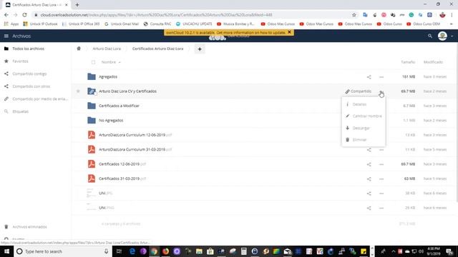Open Microsoft Edge from the taskbar
The height and width of the screenshot is (257, 458).
132,251
